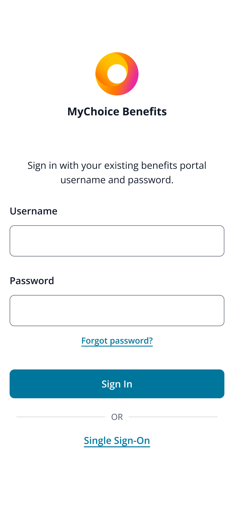234x507 pixels.
Task: Click the sign-in instruction line mentioning benefits portal
Action: pos(117,165)
